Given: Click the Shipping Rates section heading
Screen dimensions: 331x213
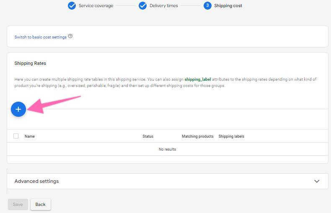Looking at the screenshot, I should [30, 63].
